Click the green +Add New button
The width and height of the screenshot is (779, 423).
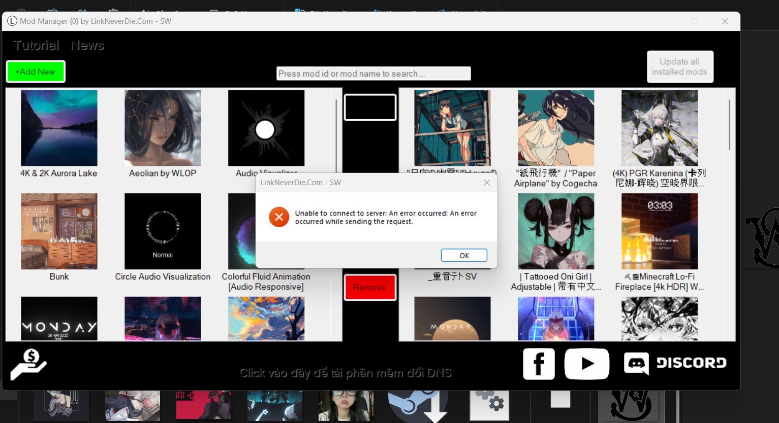click(x=36, y=72)
